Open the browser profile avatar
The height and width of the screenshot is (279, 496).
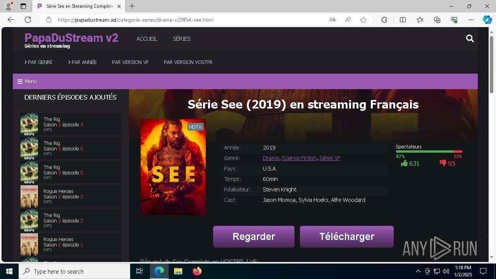8,6
